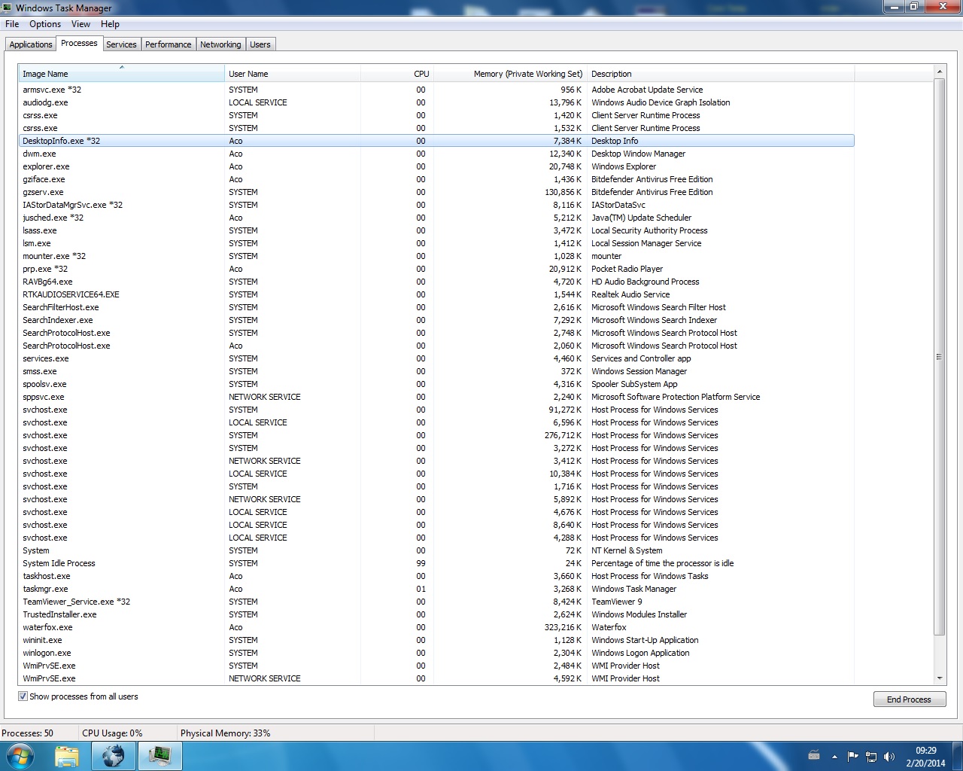Open the Action Center flag icon
Image resolution: width=963 pixels, height=771 pixels.
pos(852,756)
